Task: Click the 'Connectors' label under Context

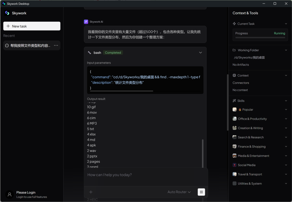Action: click(x=241, y=83)
